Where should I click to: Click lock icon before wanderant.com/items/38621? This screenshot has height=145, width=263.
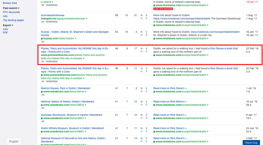tap(42, 118)
